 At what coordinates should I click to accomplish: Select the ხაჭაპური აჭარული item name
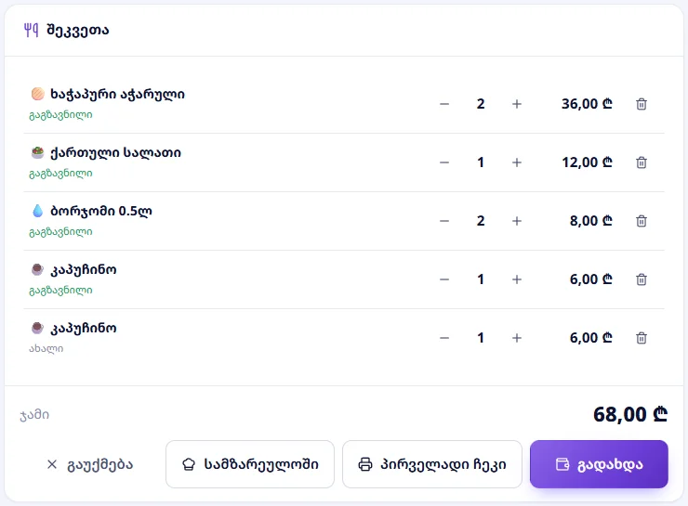click(x=117, y=94)
